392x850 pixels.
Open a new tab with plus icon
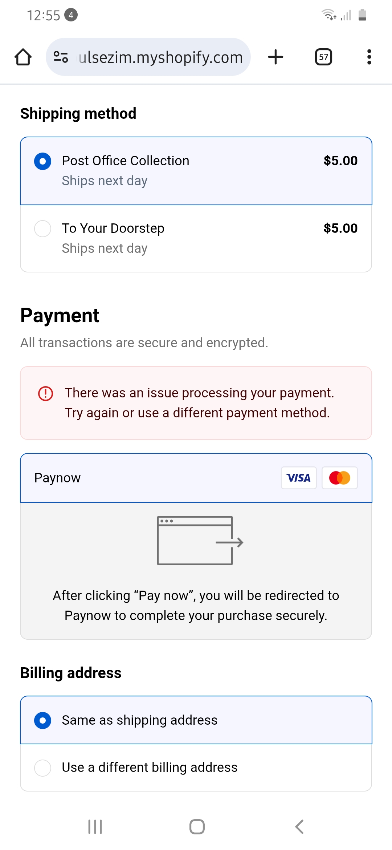[x=275, y=57]
